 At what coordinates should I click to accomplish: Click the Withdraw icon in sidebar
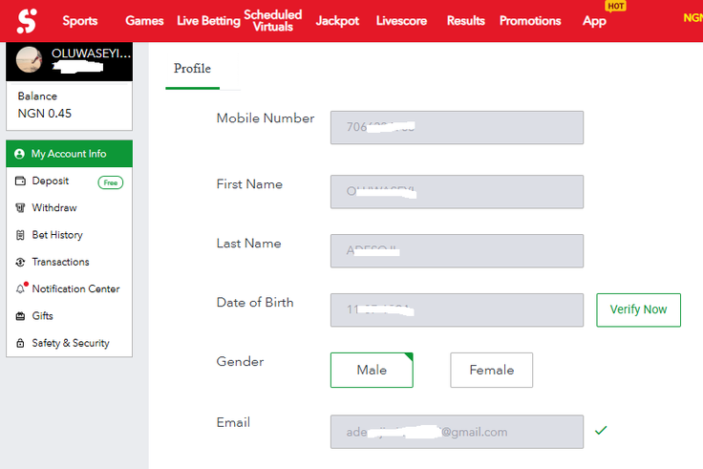(20, 207)
